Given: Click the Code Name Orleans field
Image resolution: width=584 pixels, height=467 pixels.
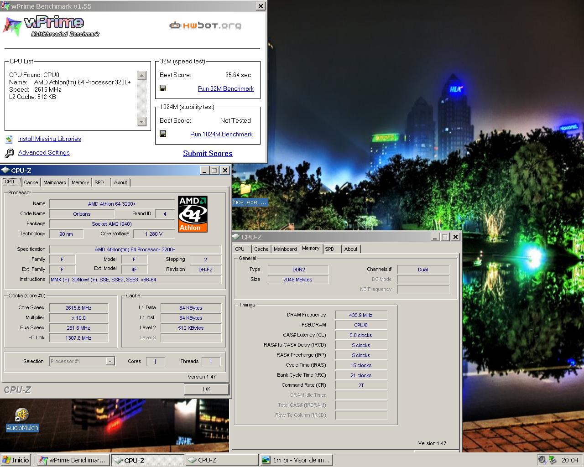Looking at the screenshot, I should 82,214.
